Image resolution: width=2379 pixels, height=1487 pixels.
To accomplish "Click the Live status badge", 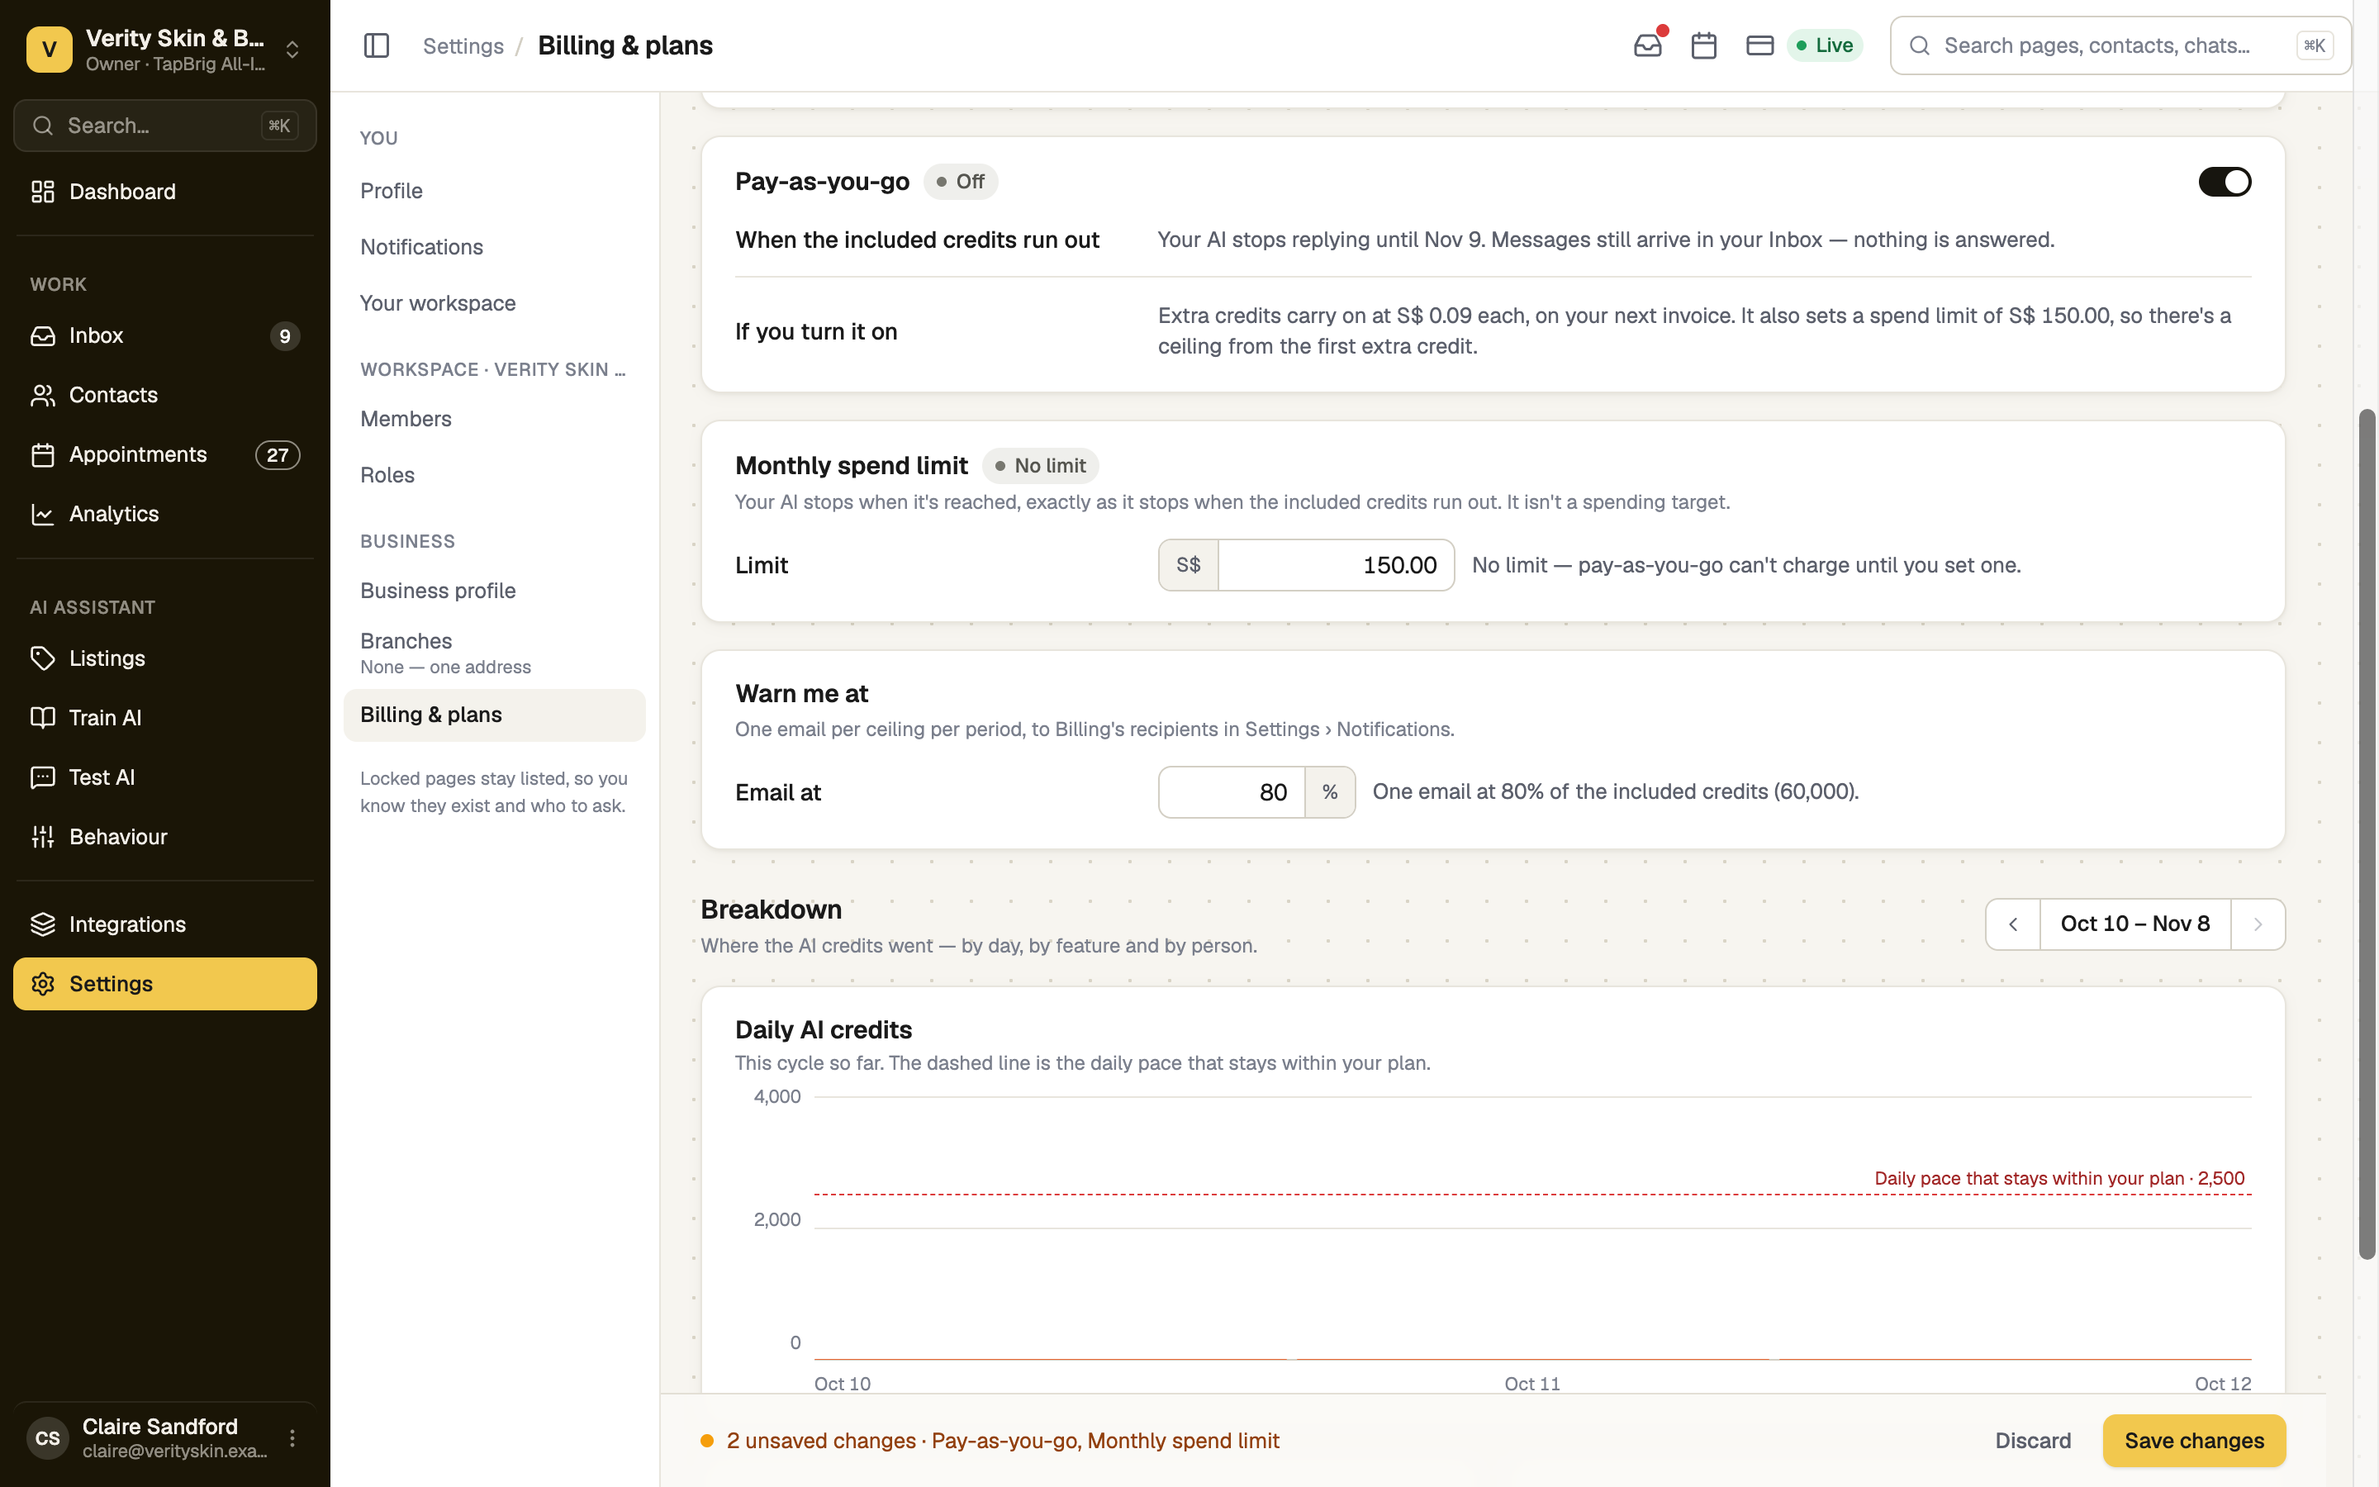I will (1825, 45).
